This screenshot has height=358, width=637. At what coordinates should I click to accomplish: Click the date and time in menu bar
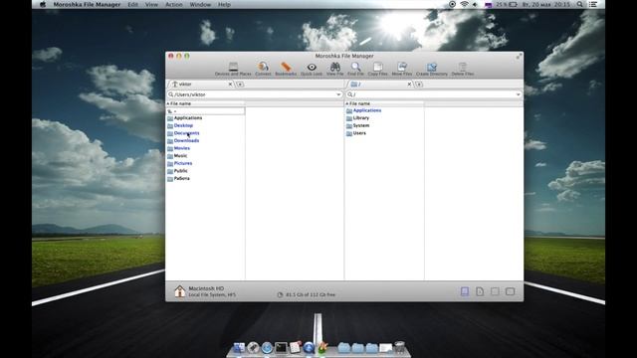(547, 4)
